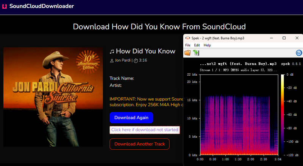
Task: Click the 'Download How Did You Know From SoundCloud' heading
Action: tap(159, 26)
